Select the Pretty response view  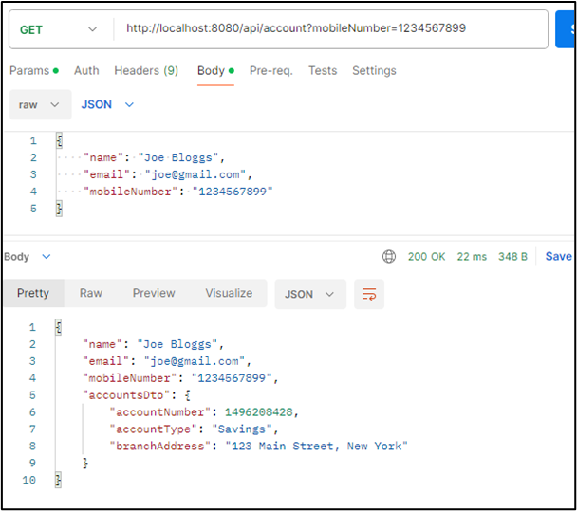point(33,293)
